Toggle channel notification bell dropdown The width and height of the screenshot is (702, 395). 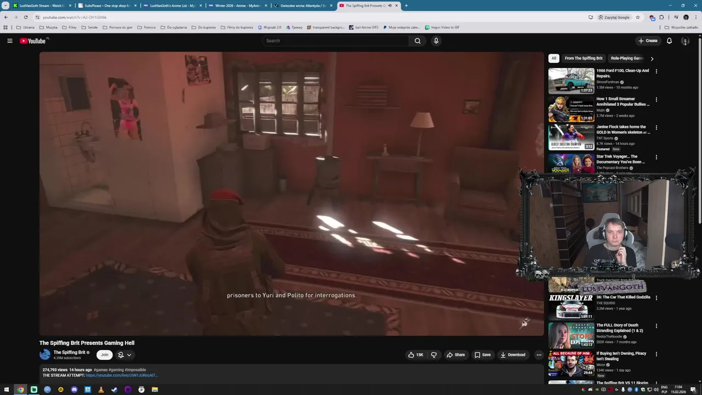tap(124, 355)
